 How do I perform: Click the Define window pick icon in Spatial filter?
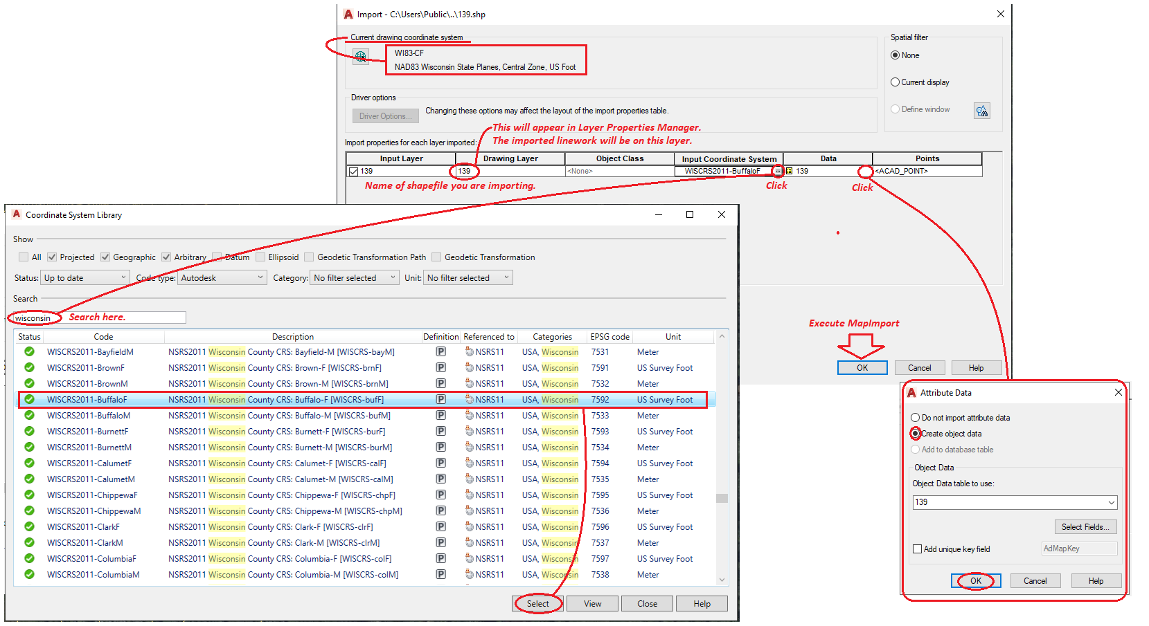(x=982, y=110)
